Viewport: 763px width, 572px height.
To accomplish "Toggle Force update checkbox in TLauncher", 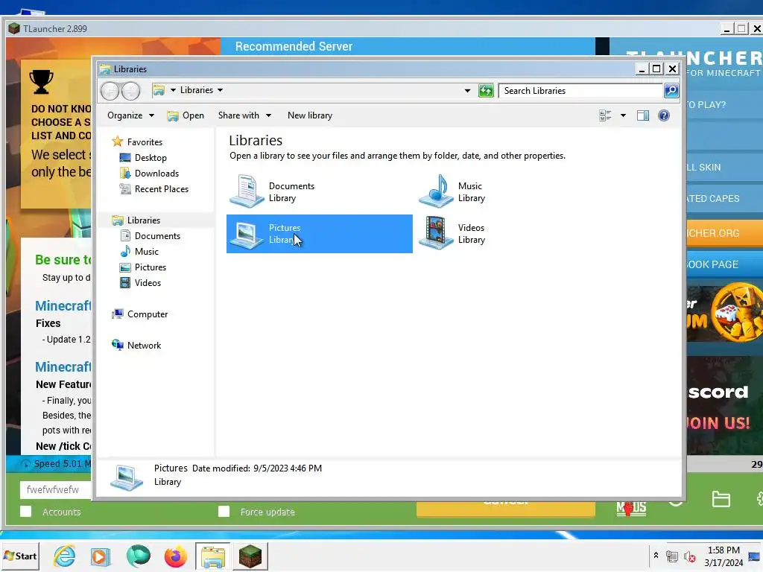I will (x=224, y=512).
